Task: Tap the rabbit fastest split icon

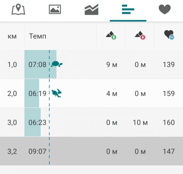Action: point(57,93)
